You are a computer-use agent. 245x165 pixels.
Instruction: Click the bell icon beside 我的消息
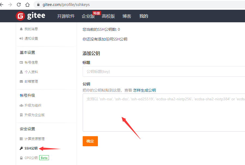(x=21, y=29)
